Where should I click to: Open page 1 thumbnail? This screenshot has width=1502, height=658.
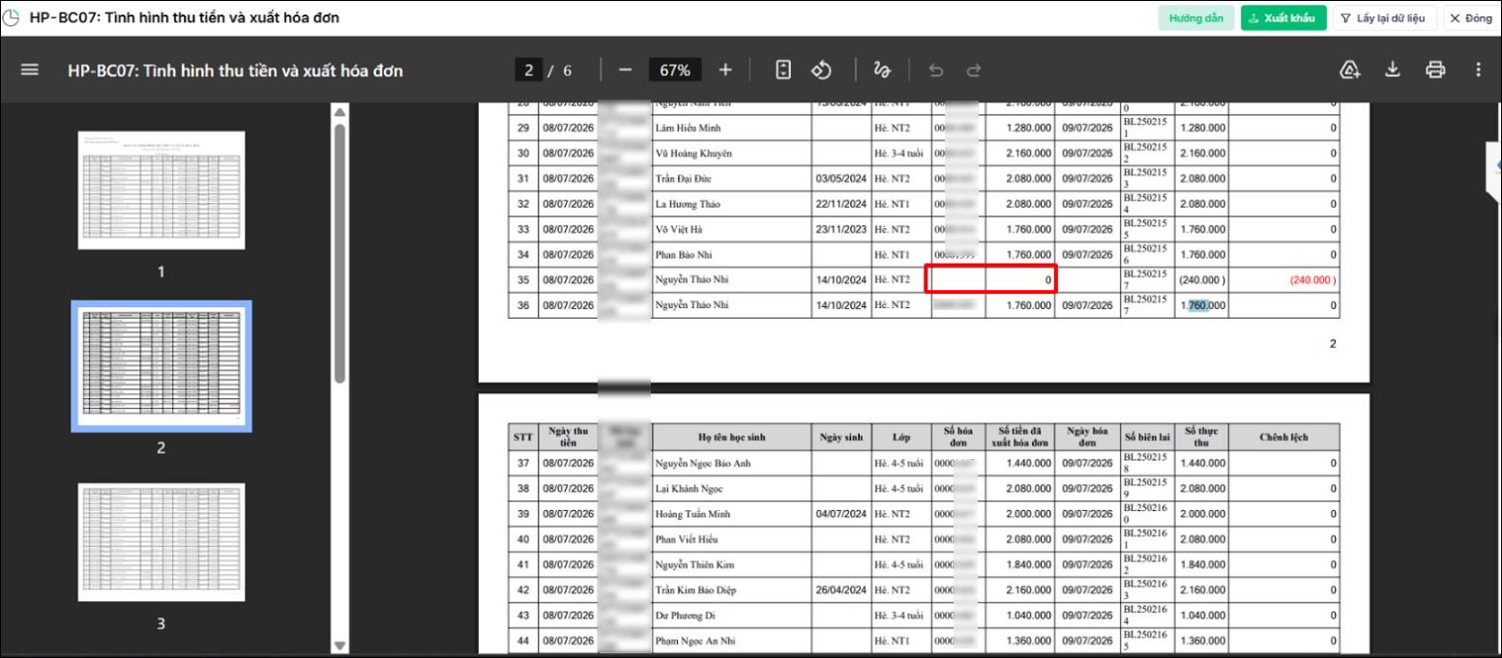click(x=162, y=190)
